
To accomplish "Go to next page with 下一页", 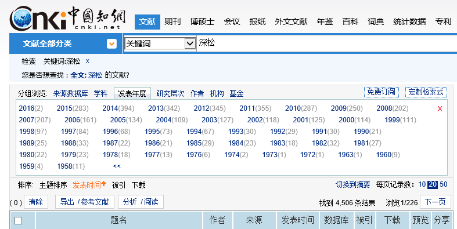I will click(x=436, y=202).
